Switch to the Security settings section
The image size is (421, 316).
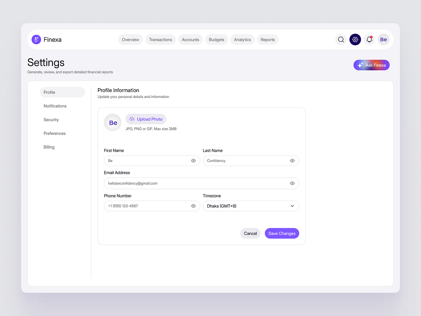(x=51, y=119)
